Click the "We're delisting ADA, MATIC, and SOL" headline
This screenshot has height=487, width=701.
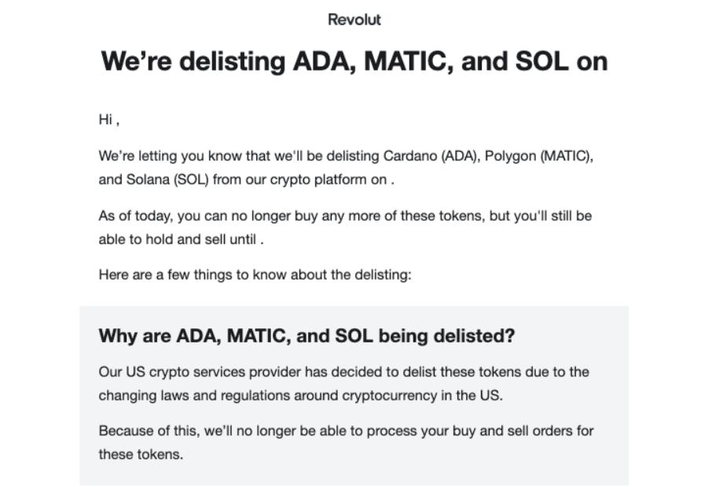click(x=354, y=62)
